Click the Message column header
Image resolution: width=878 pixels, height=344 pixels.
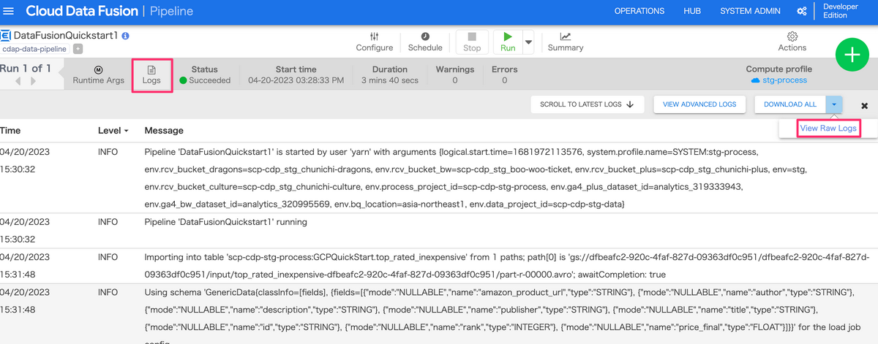tap(164, 130)
